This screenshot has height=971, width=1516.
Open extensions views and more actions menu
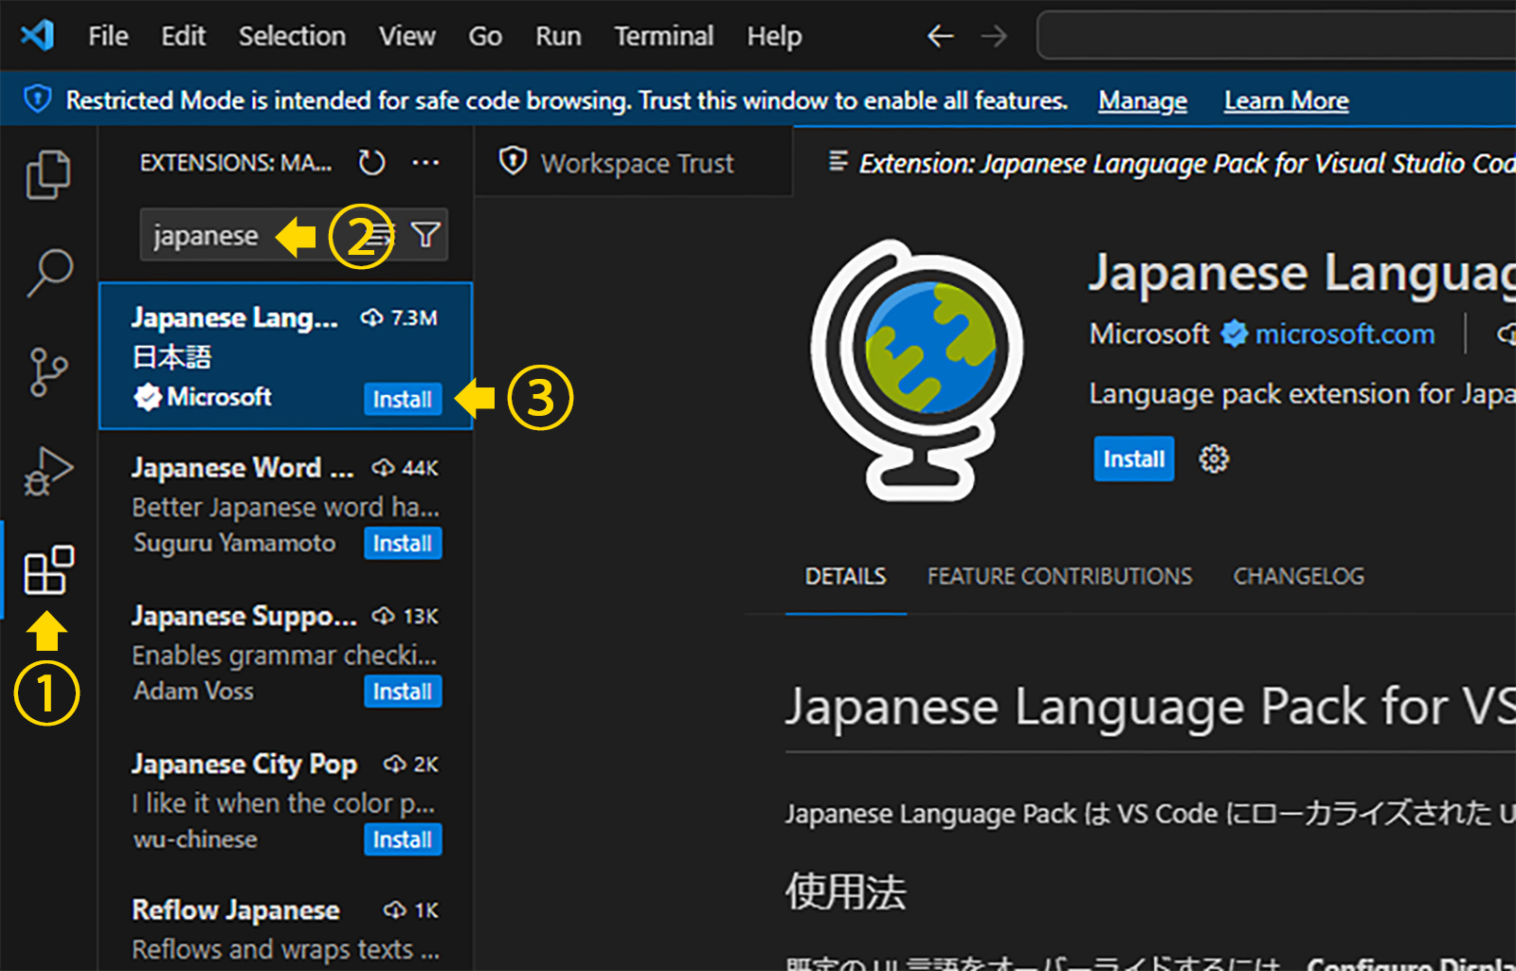point(425,163)
